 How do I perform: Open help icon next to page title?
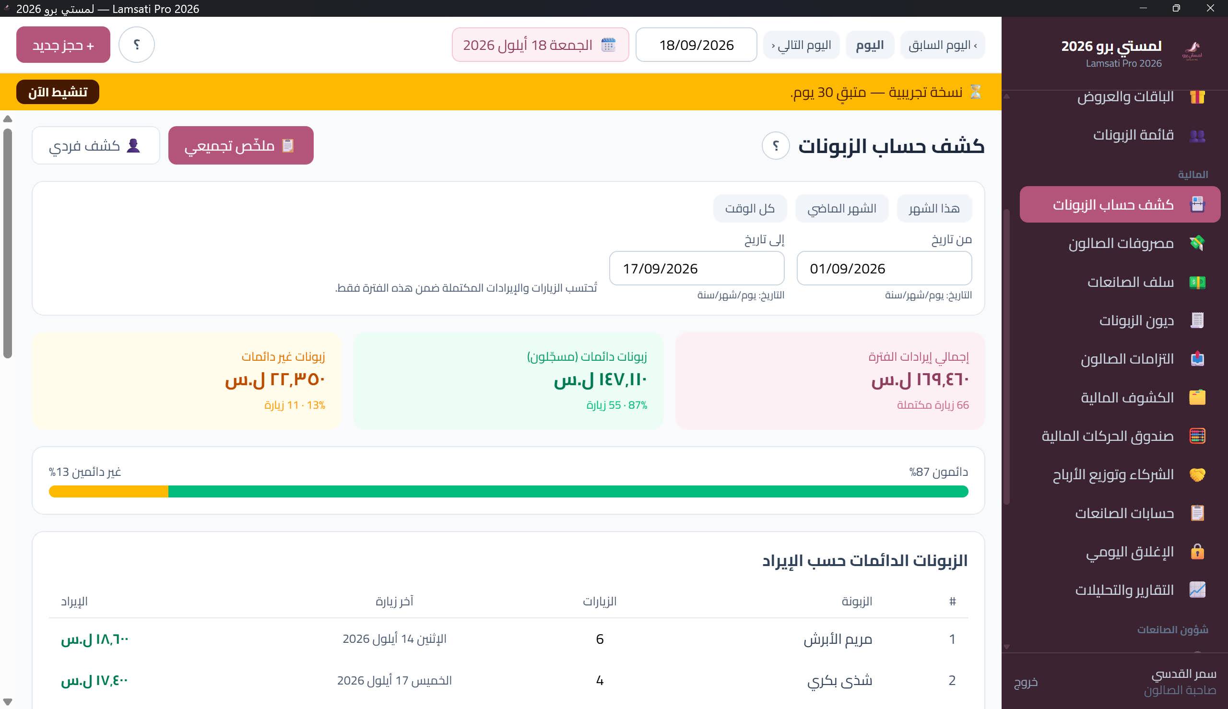[x=776, y=146]
